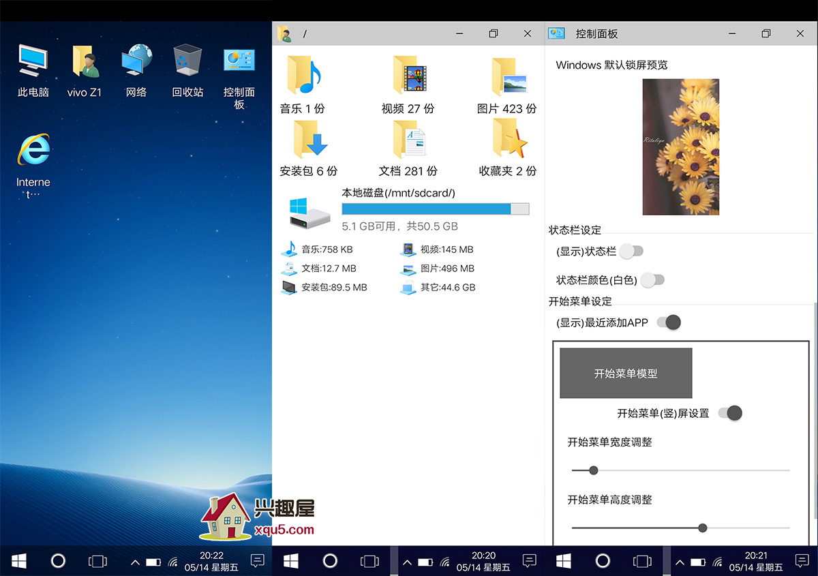Screen dimensions: 818x576
Task: Click the 音乐:758 KB storage entry
Action: [x=317, y=249]
